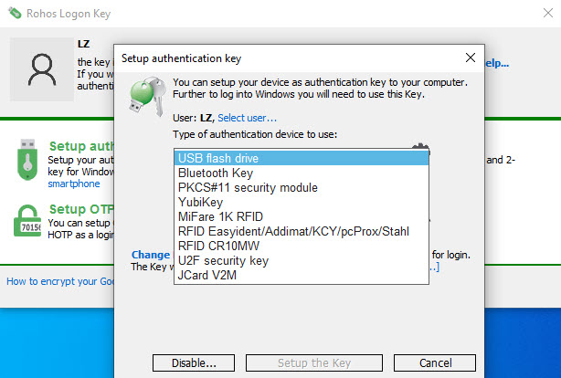Viewport: 561px width, 378px height.
Task: Close the Setup authentication key dialog
Action: pos(471,58)
